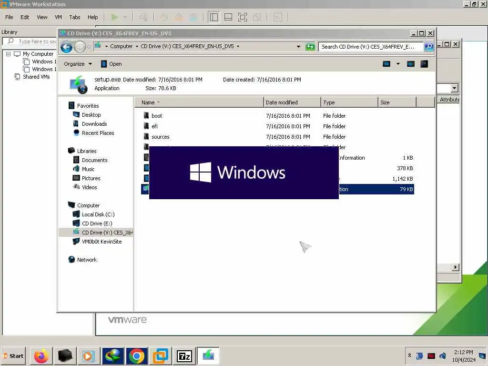The height and width of the screenshot is (366, 488).
Task: Click VMware send Ctrl+Alt+Del icon
Action: 143,17
